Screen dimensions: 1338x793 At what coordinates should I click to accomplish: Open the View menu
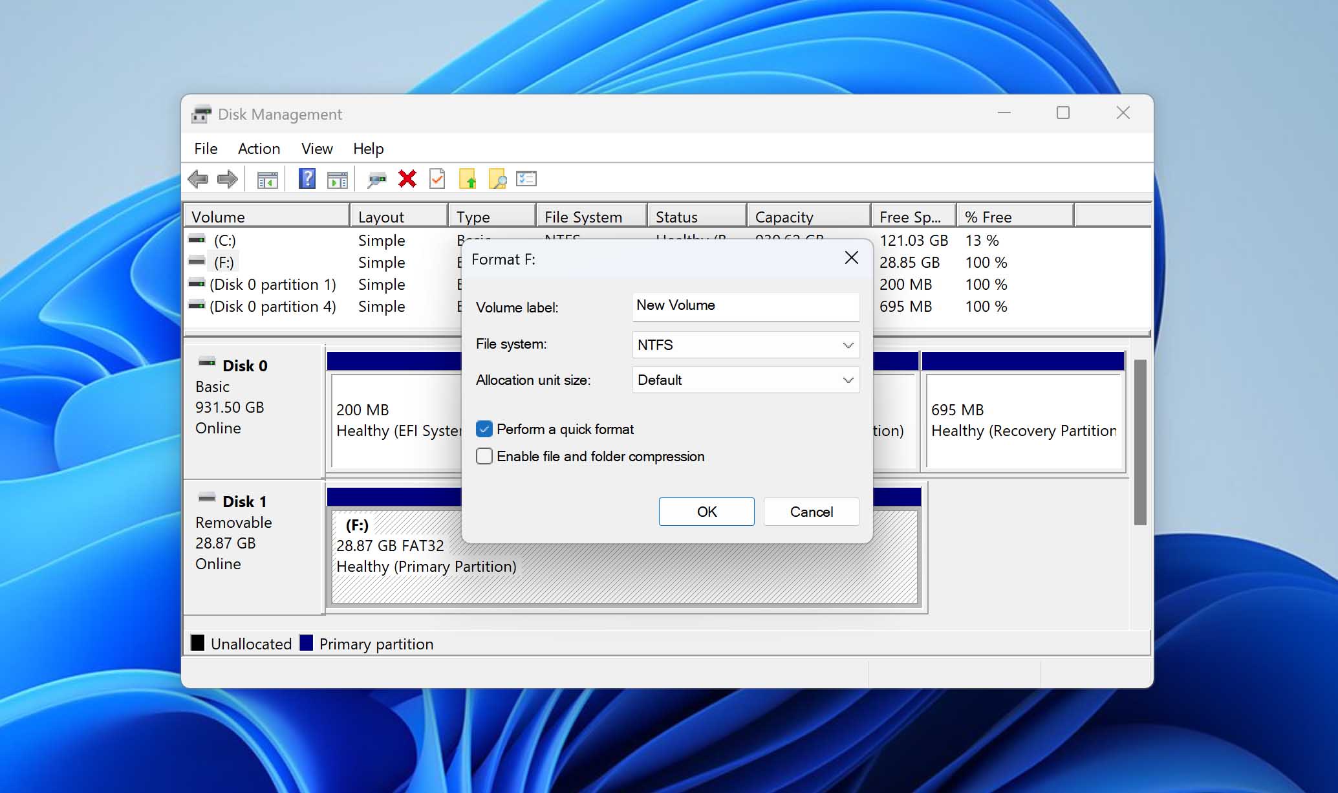(x=316, y=148)
